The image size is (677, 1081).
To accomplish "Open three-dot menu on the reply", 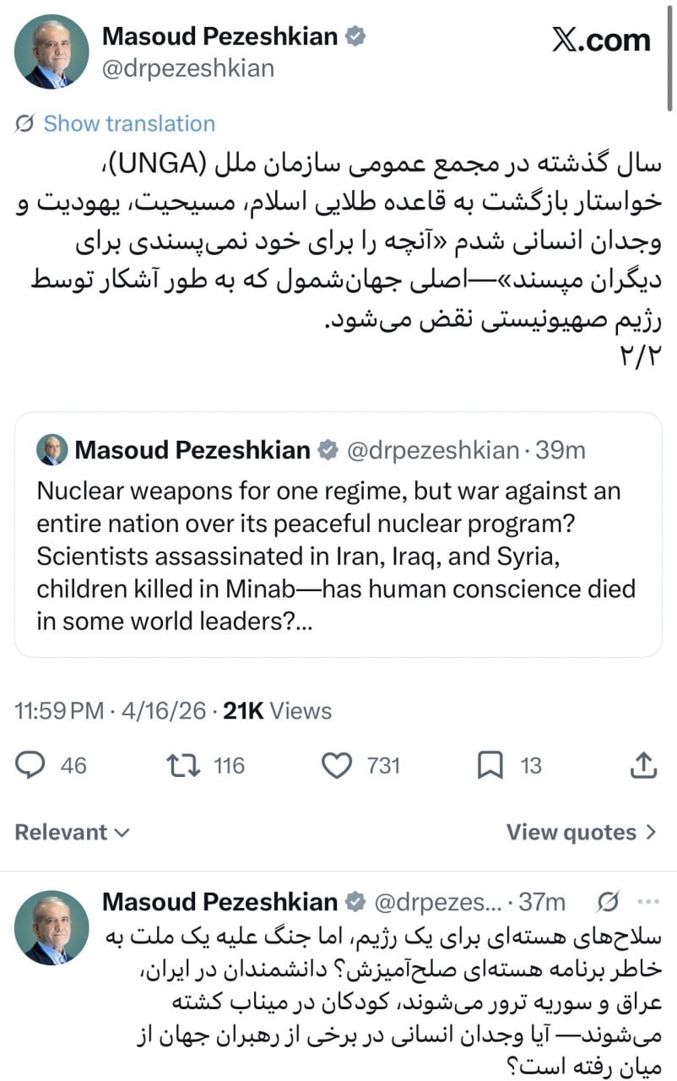I will coord(647,902).
